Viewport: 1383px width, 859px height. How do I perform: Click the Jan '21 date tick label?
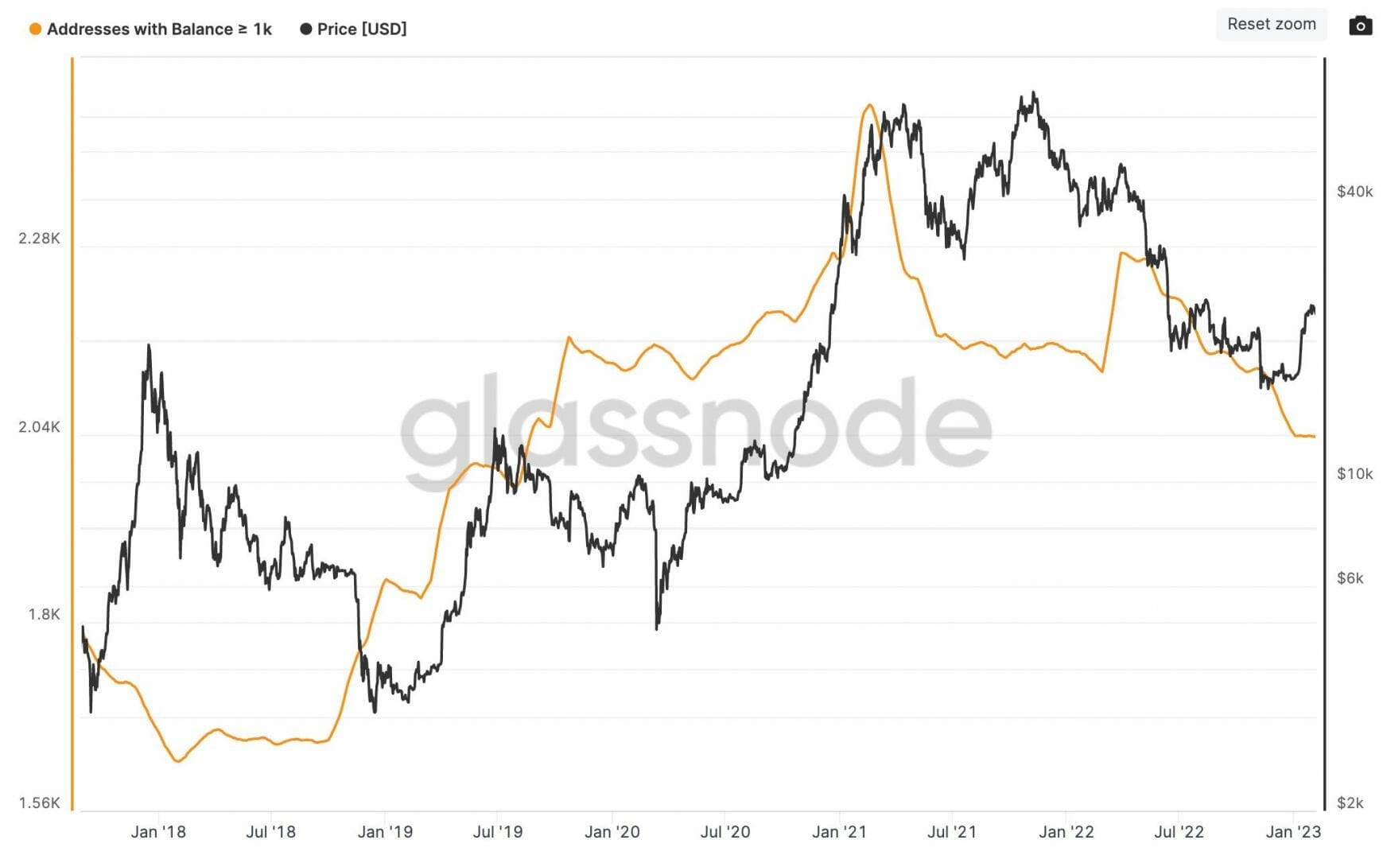click(x=839, y=832)
